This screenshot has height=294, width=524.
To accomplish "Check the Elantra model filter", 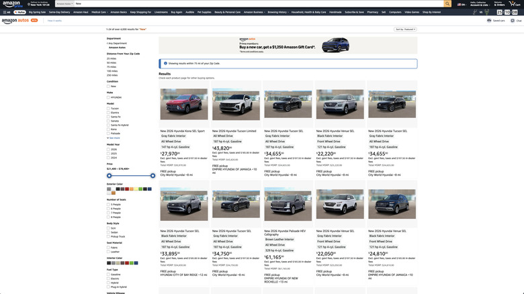I will pos(108,113).
